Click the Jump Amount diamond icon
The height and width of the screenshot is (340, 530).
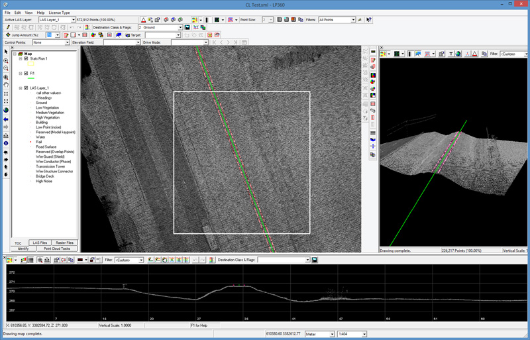(x=8, y=35)
